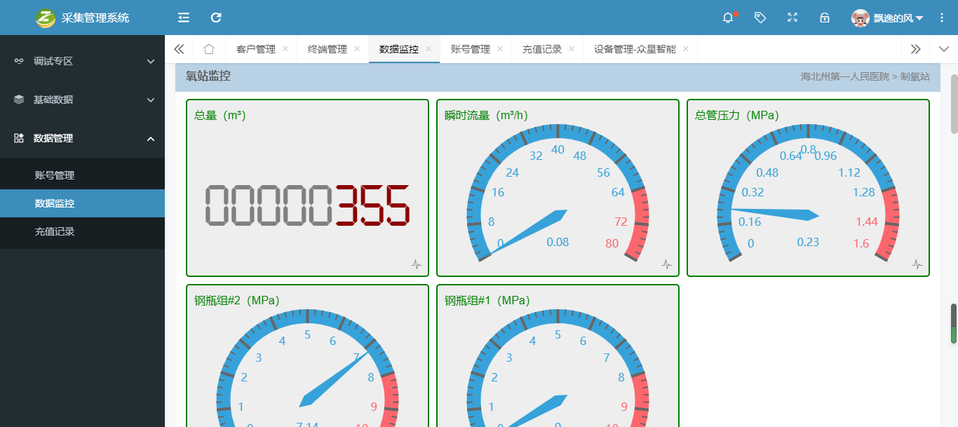Click the 0.08 flow reading value

pyautogui.click(x=558, y=243)
